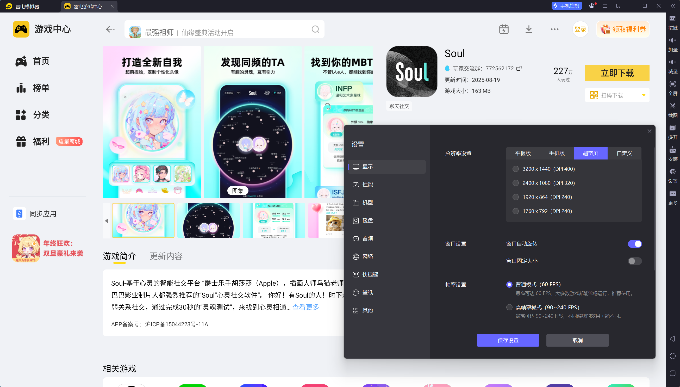The width and height of the screenshot is (680, 387).
Task: Select 2400 x 1080 resolution option
Action: click(x=516, y=183)
